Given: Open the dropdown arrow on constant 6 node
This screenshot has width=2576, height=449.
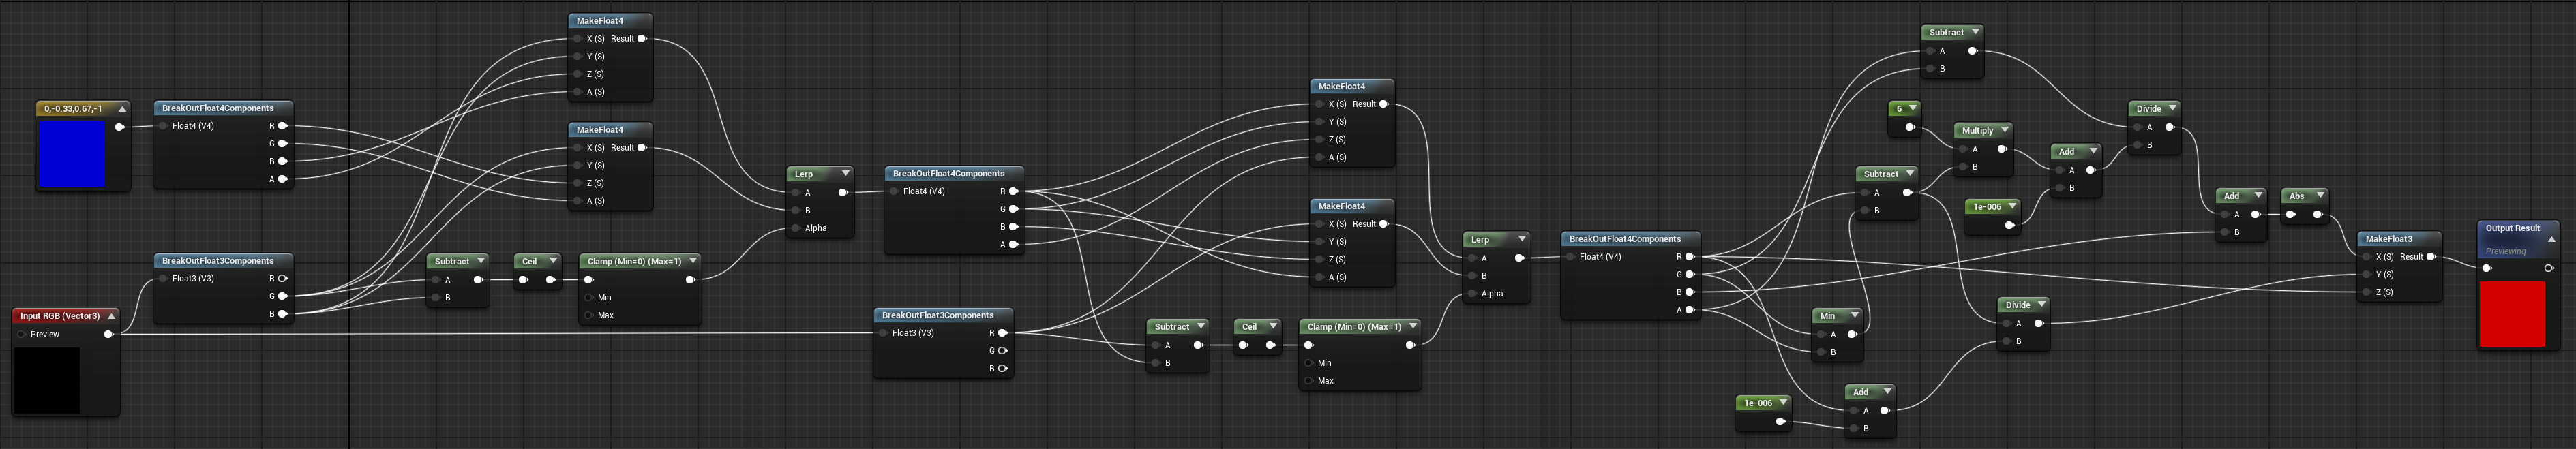Looking at the screenshot, I should 1913,108.
